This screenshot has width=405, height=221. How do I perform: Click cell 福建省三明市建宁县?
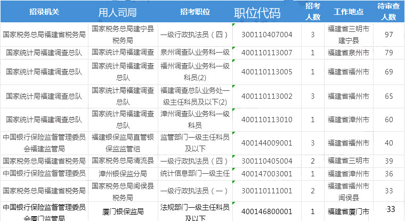click(349, 35)
